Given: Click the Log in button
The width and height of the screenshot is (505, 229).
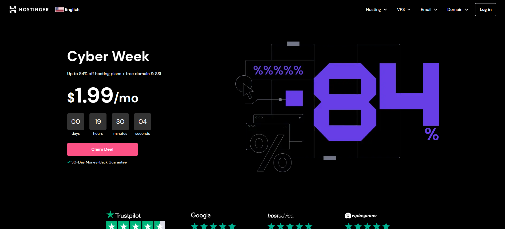Looking at the screenshot, I should pos(486,10).
